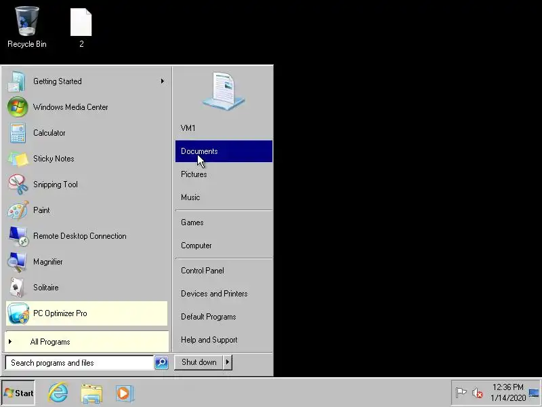The image size is (542, 407).
Task: Open the Calculator icon
Action: click(x=18, y=133)
